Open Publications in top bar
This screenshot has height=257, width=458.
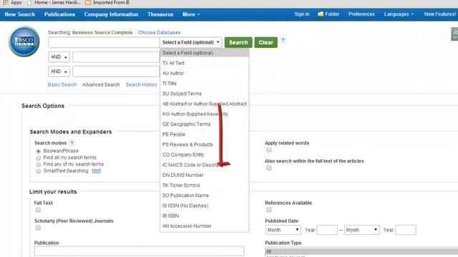(59, 14)
